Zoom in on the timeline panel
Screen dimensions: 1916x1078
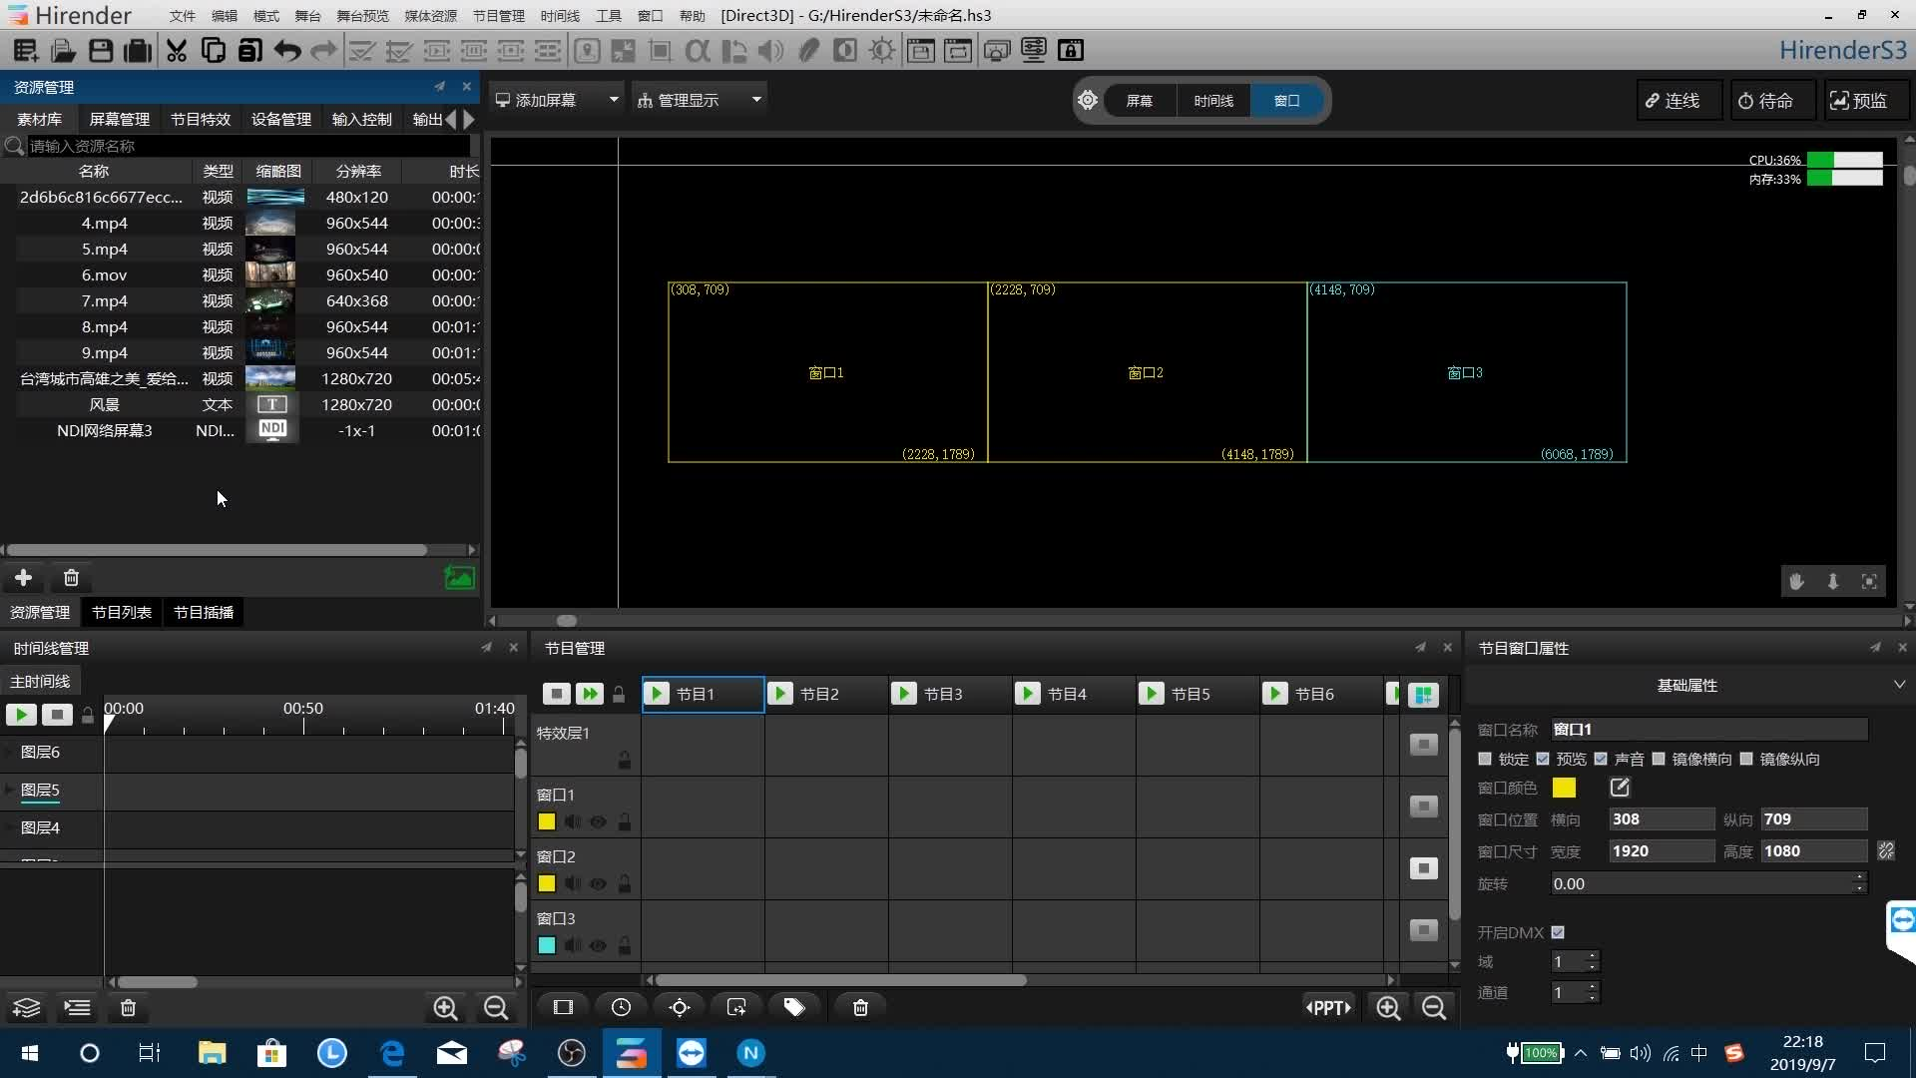pos(445,1008)
